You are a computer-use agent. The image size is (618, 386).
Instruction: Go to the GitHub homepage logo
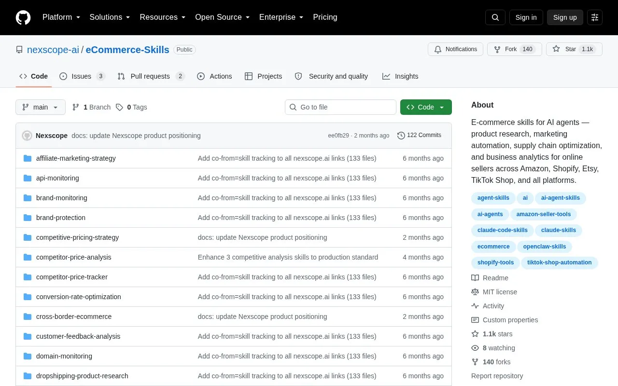coord(23,17)
